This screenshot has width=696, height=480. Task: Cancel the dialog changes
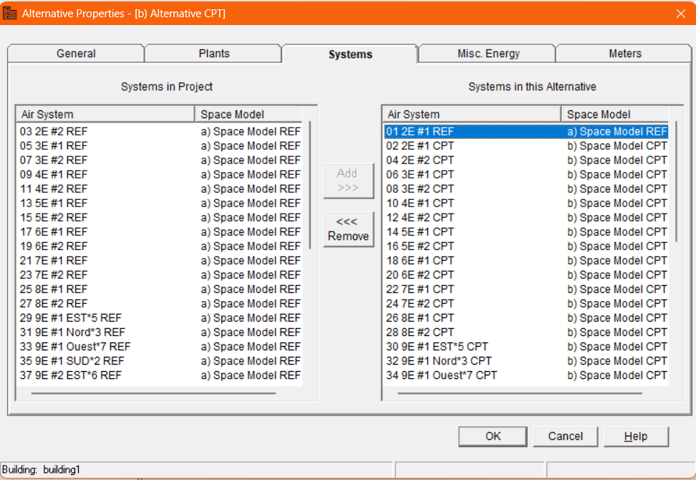(565, 436)
